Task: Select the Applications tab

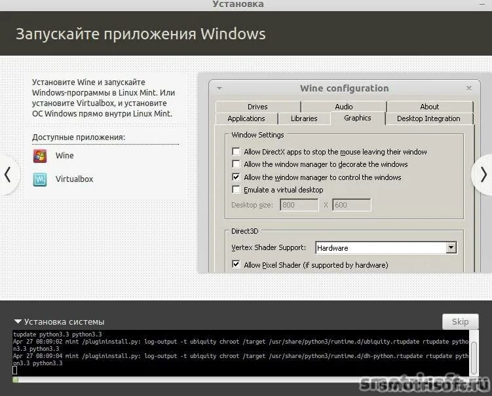Action: click(x=246, y=118)
